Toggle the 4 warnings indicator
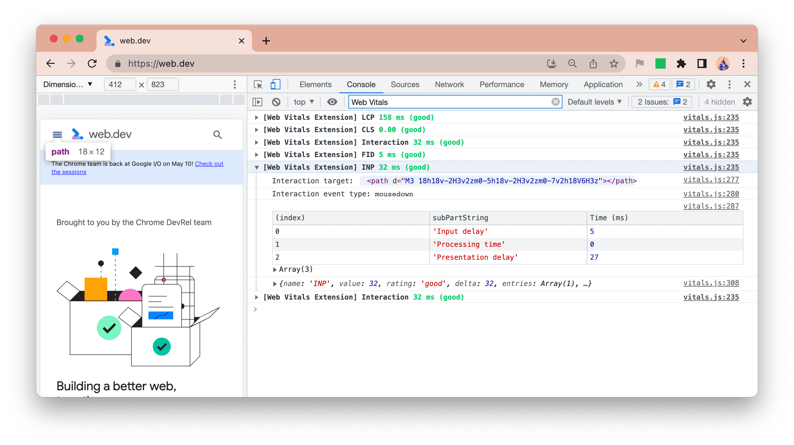The height and width of the screenshot is (445, 794). coord(659,84)
